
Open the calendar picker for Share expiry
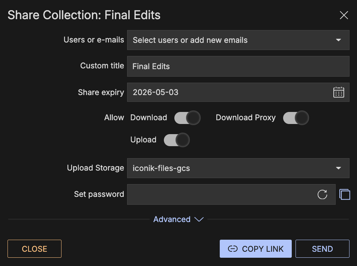339,92
